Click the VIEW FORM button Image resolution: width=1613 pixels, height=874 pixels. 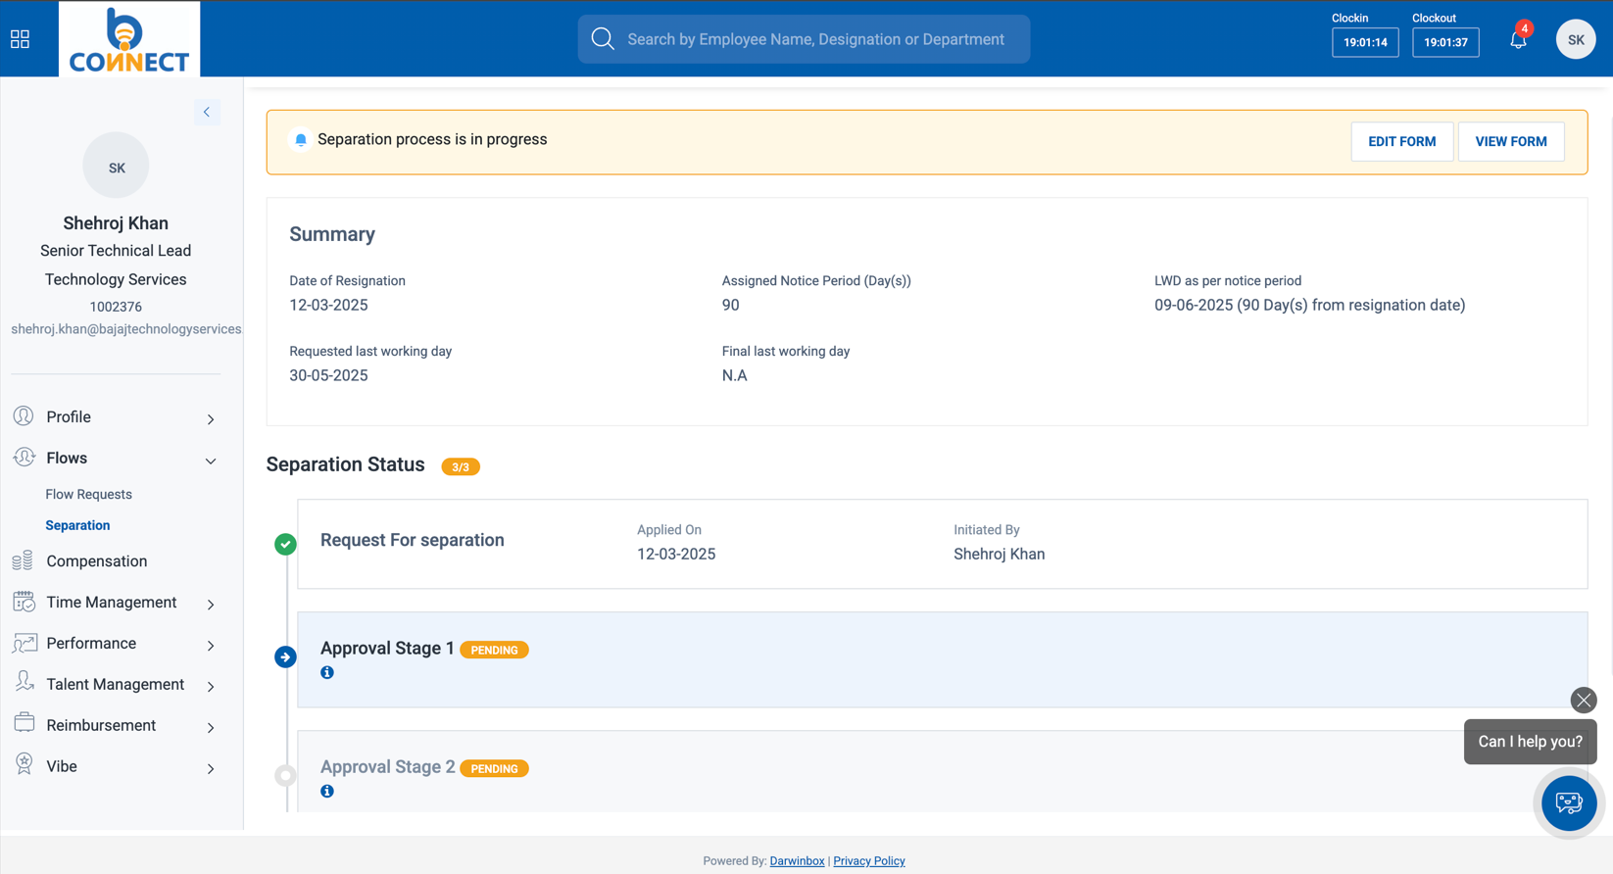1510,142
